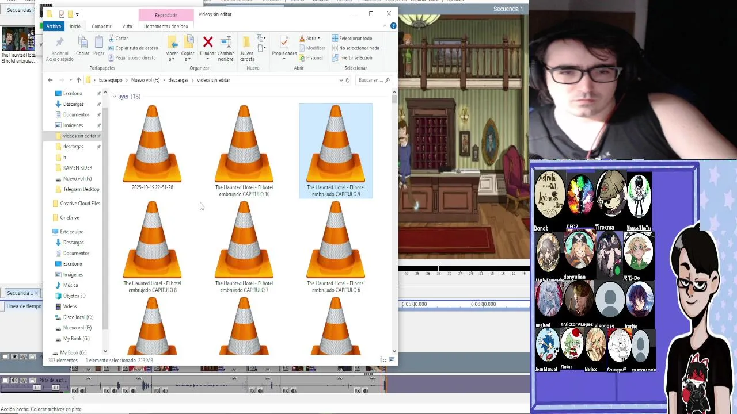The width and height of the screenshot is (737, 414).
Task: Select The Haunted Hotel CAPITULO 6 video
Action: pos(336,247)
